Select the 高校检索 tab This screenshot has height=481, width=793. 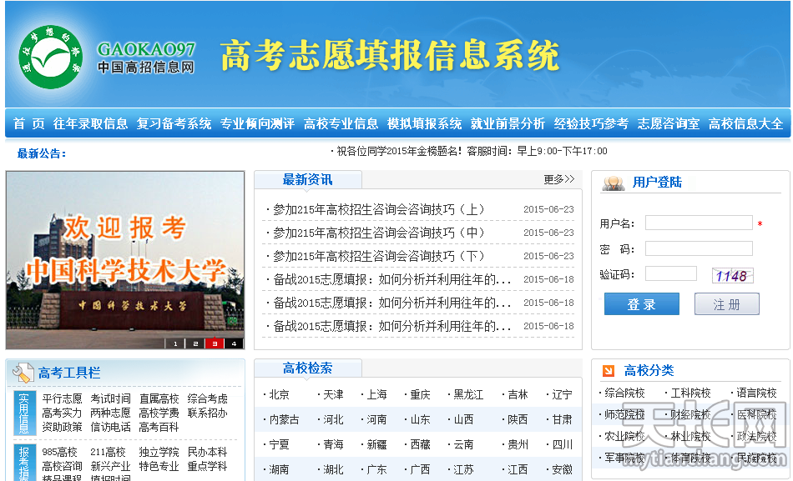307,368
